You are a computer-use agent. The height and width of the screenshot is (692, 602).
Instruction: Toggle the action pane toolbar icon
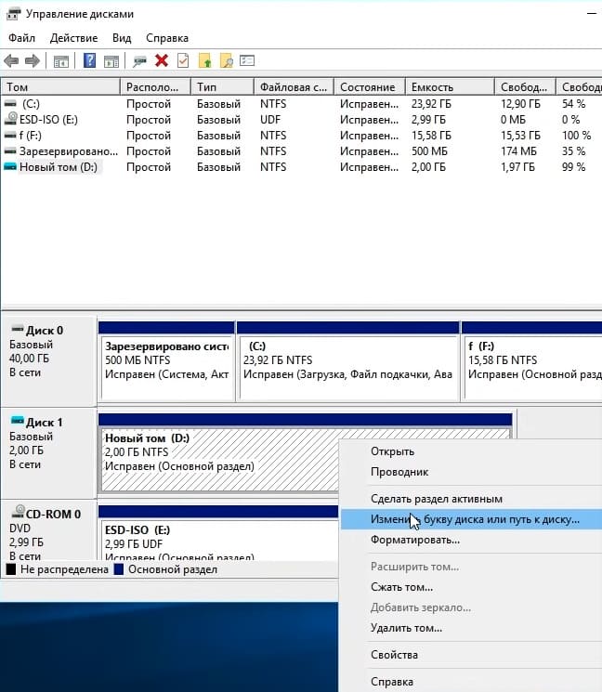(111, 61)
